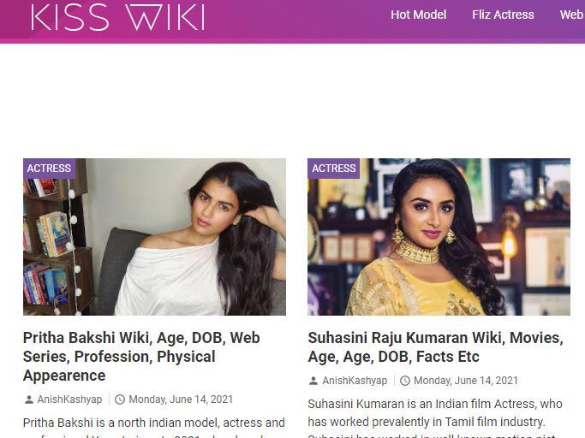
Task: Click the clock icon under Pritha Bakshi post
Action: click(120, 400)
